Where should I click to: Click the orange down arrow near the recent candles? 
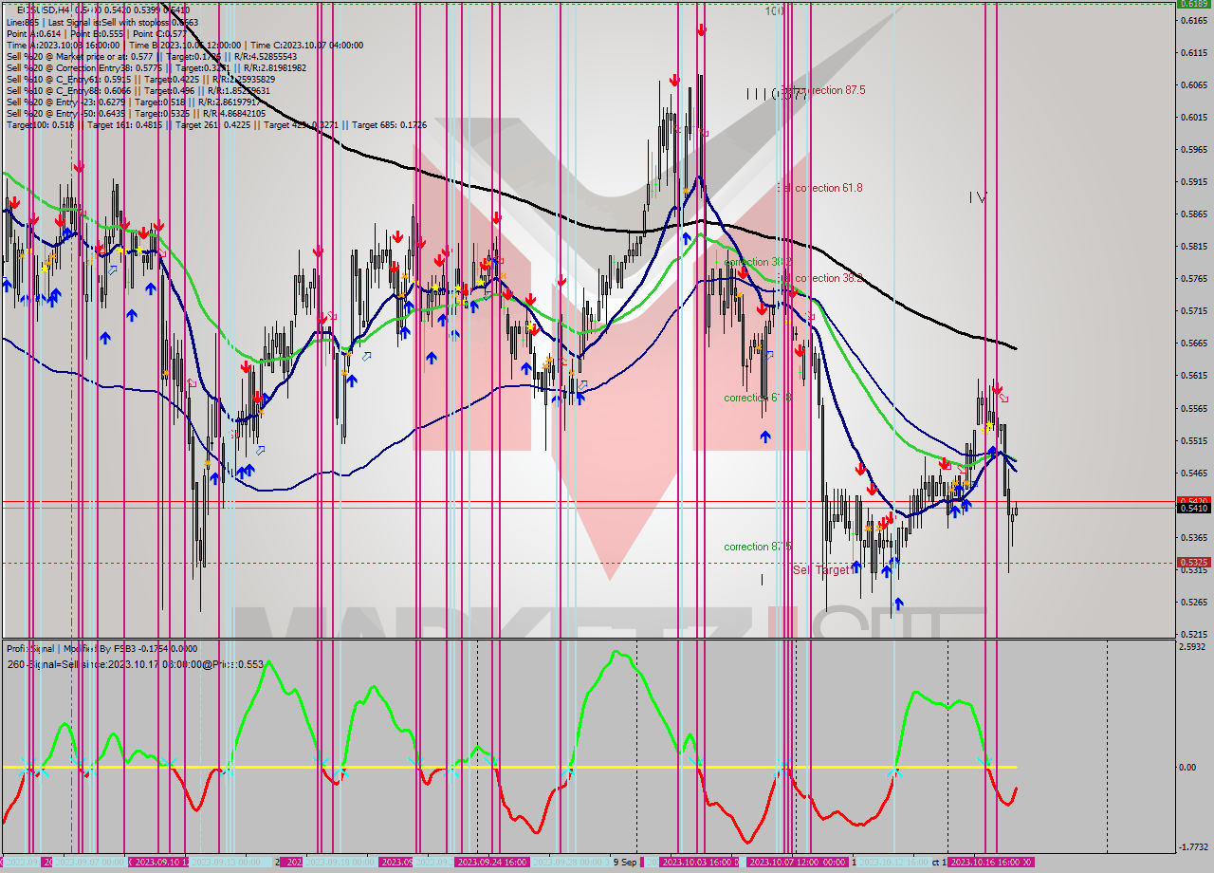[966, 483]
